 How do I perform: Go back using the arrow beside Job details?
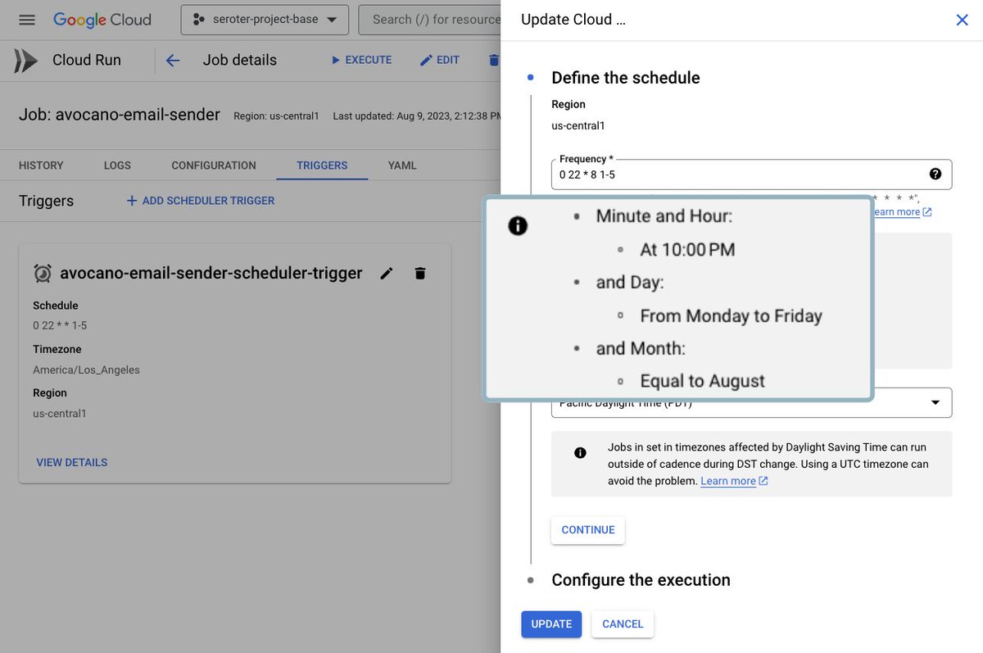click(172, 60)
